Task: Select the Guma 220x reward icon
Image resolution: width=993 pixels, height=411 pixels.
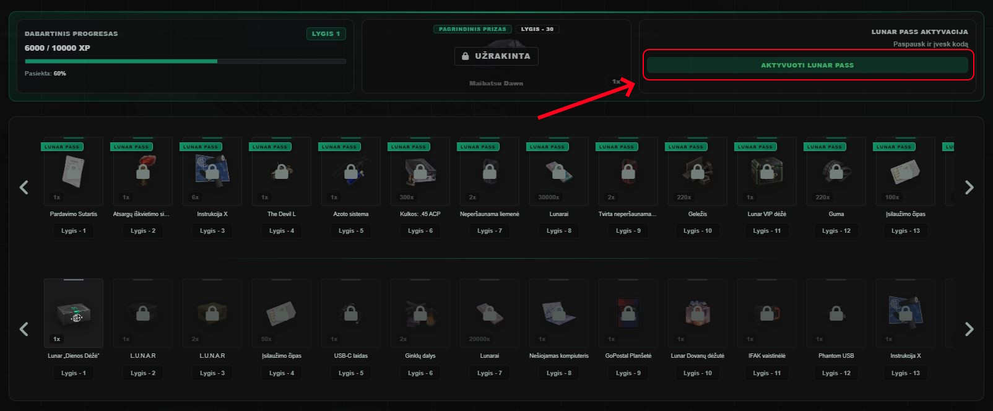Action: pyautogui.click(x=836, y=171)
